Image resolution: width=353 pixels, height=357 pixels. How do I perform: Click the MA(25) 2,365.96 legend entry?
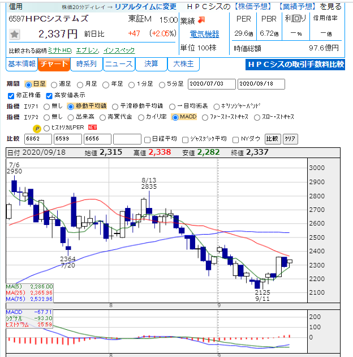29,292
